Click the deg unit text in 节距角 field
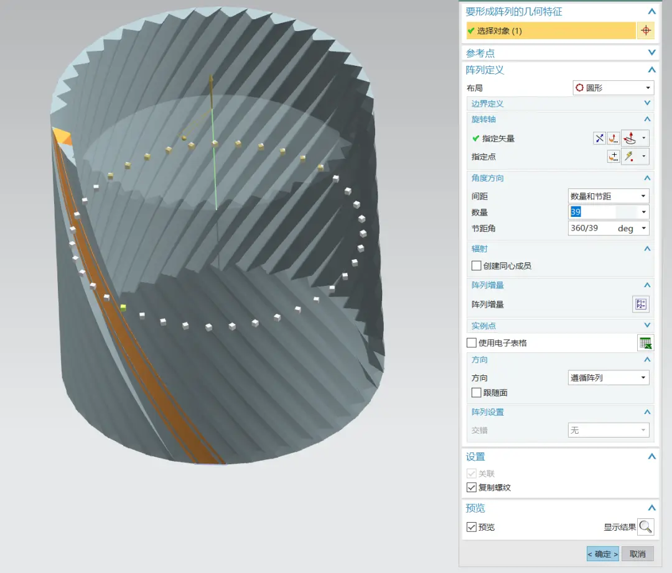This screenshot has height=573, width=672. (625, 229)
